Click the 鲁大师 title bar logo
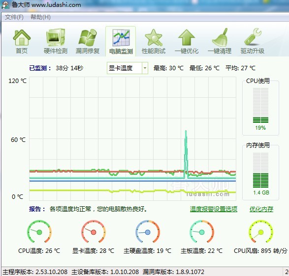The image size is (289, 276). click(5, 4)
